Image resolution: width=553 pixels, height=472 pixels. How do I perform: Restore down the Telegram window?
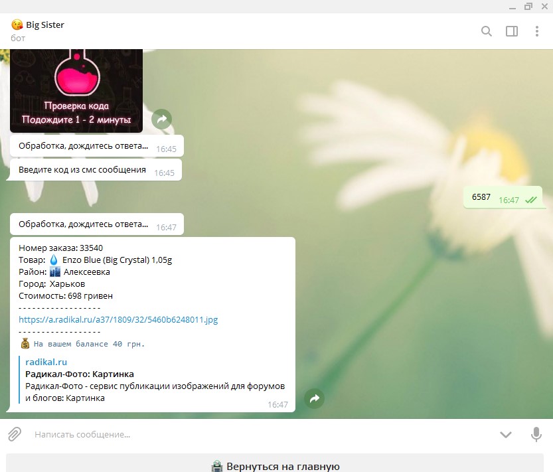point(528,6)
